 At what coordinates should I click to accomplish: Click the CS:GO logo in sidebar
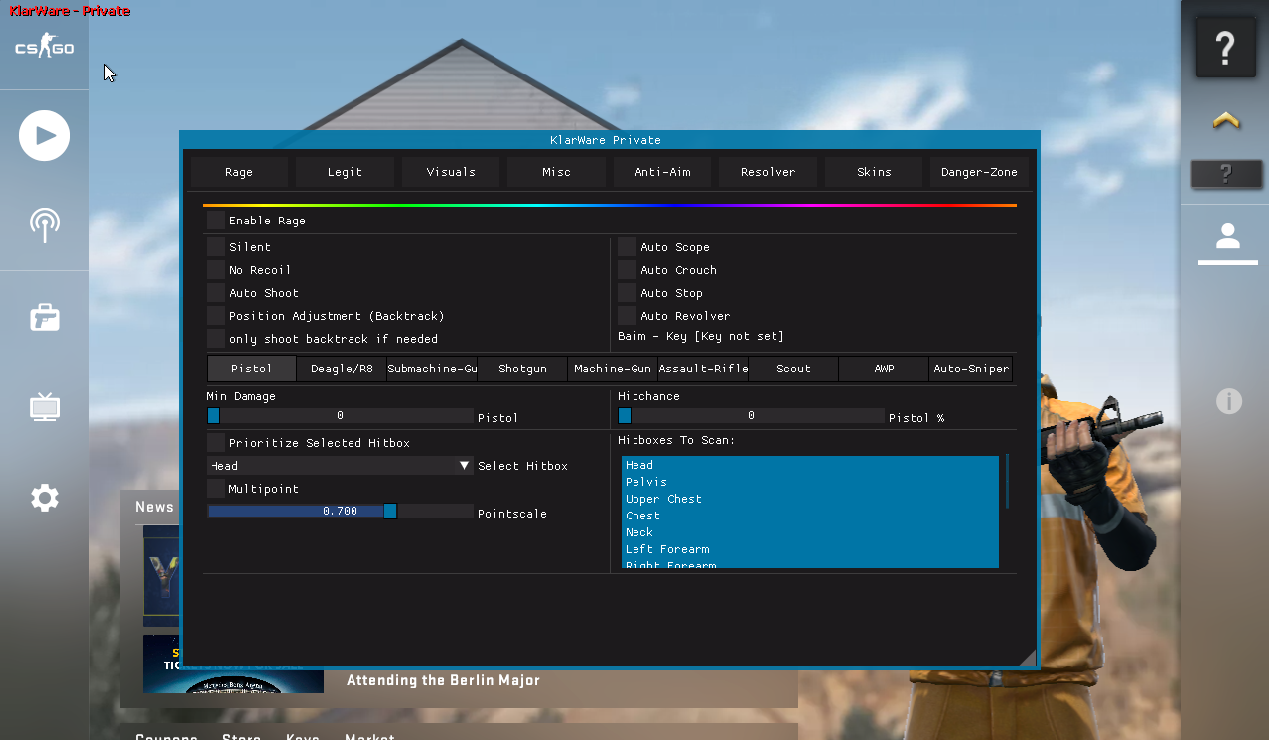tap(44, 47)
